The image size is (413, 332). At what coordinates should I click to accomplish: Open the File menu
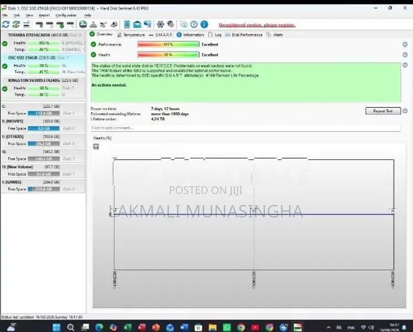click(5, 15)
